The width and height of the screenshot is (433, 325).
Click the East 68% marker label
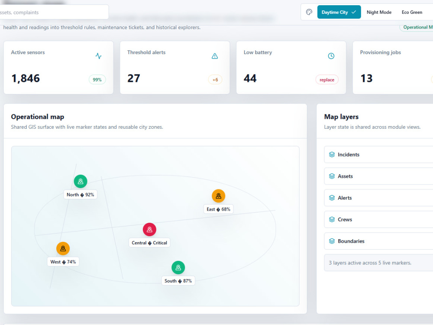218,209
